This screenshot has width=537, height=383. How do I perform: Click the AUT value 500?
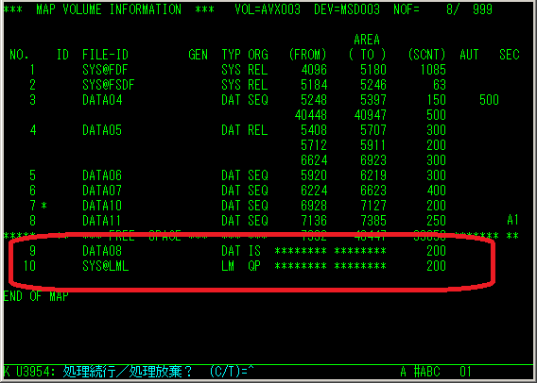coord(489,100)
